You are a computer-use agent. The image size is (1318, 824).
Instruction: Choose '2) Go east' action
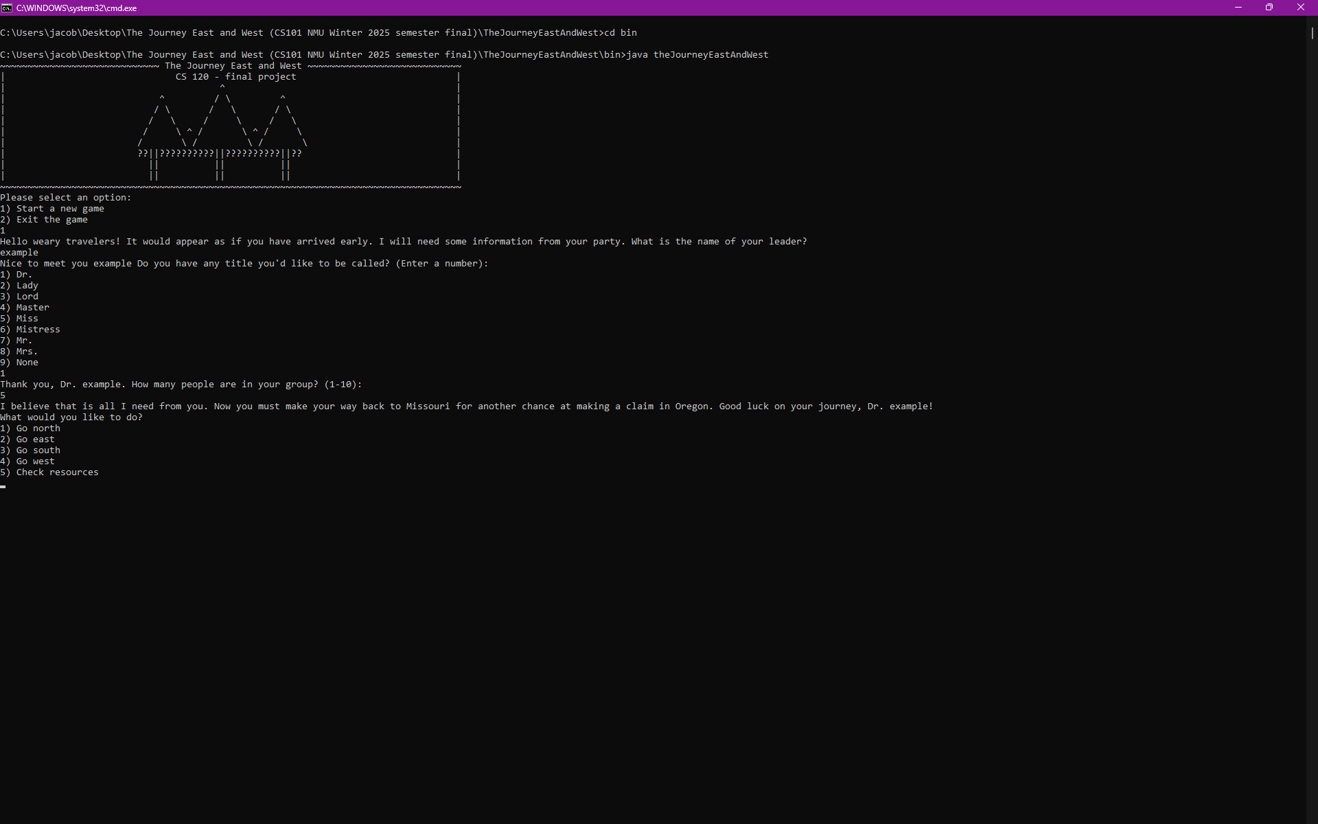27,439
